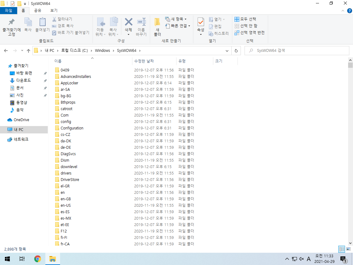Launch Google Chrome from the taskbar
This screenshot has width=353, height=265.
[x=38, y=259]
